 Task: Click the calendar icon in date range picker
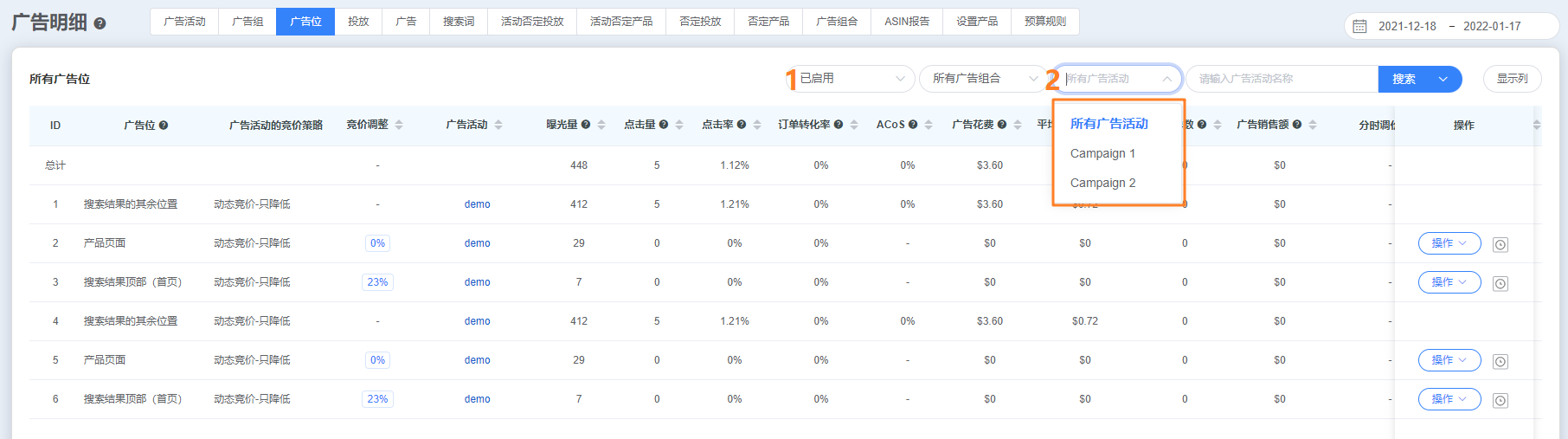(1359, 26)
